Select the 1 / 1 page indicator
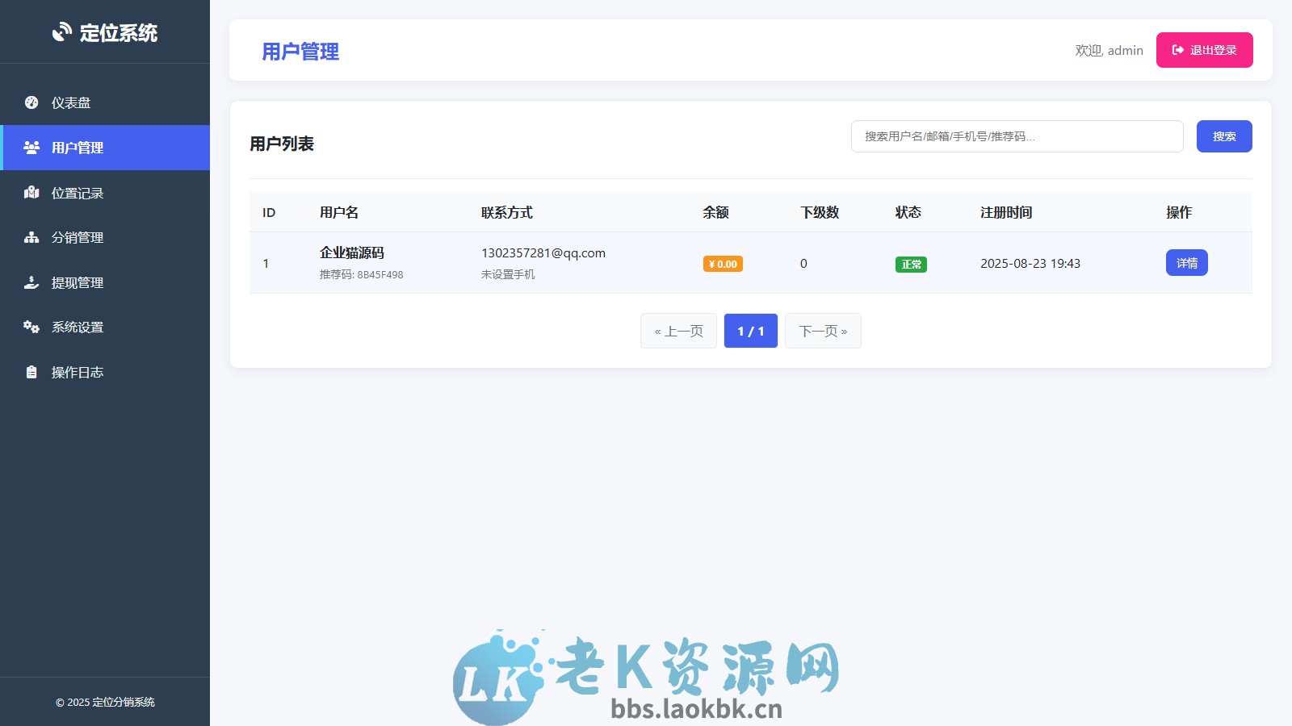Screen dimensions: 1292x726 click(750, 331)
